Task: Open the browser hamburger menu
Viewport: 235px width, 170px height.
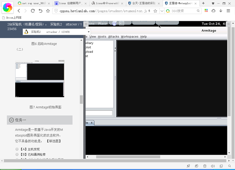Action: (228, 11)
